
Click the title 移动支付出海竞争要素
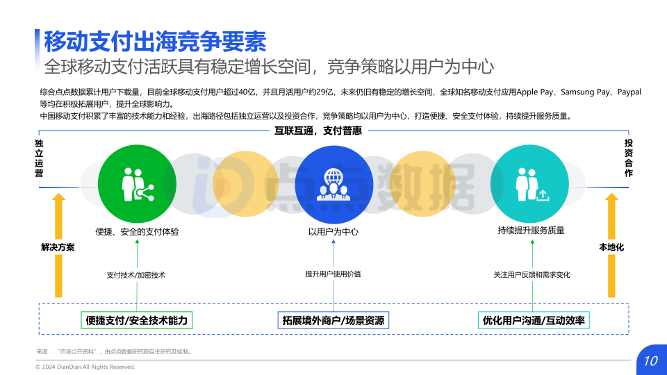click(x=155, y=41)
